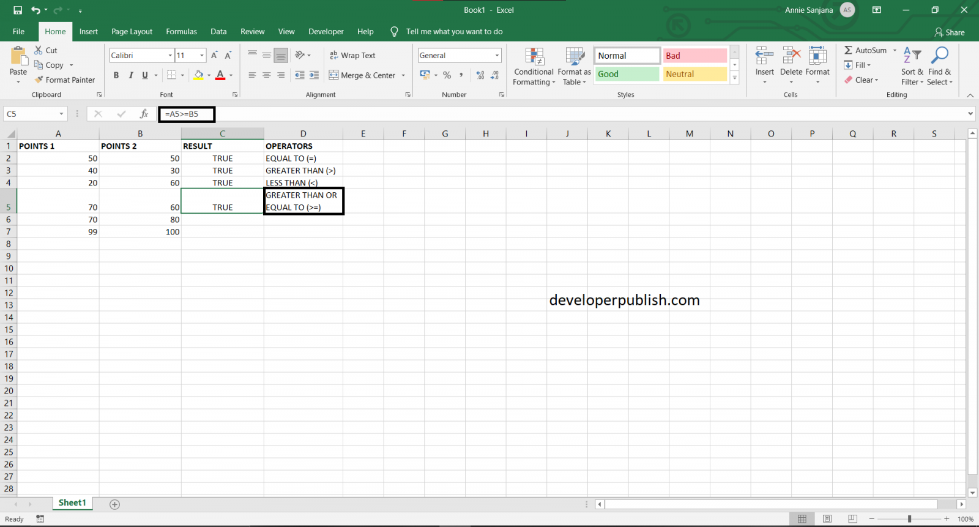Toggle Italic formatting
979x527 pixels.
click(131, 75)
